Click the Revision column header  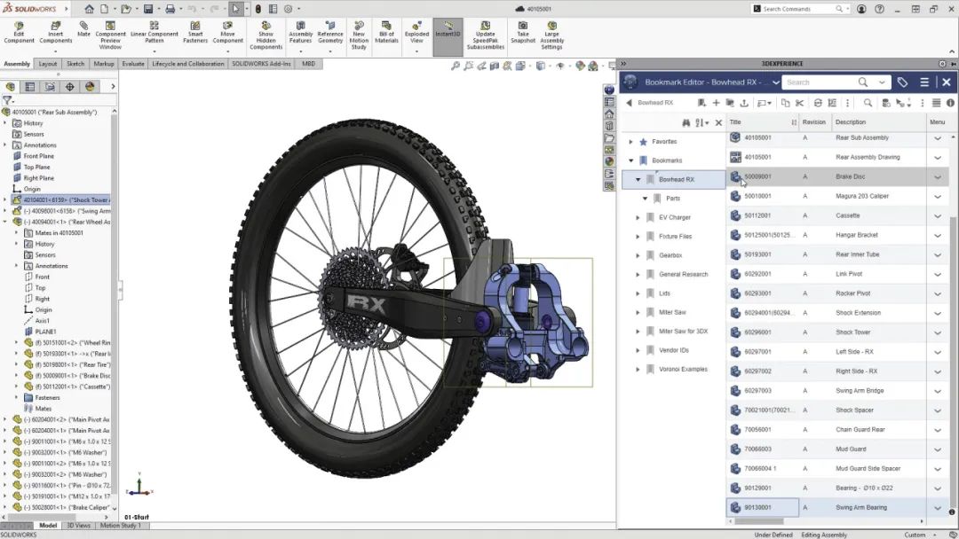(813, 122)
